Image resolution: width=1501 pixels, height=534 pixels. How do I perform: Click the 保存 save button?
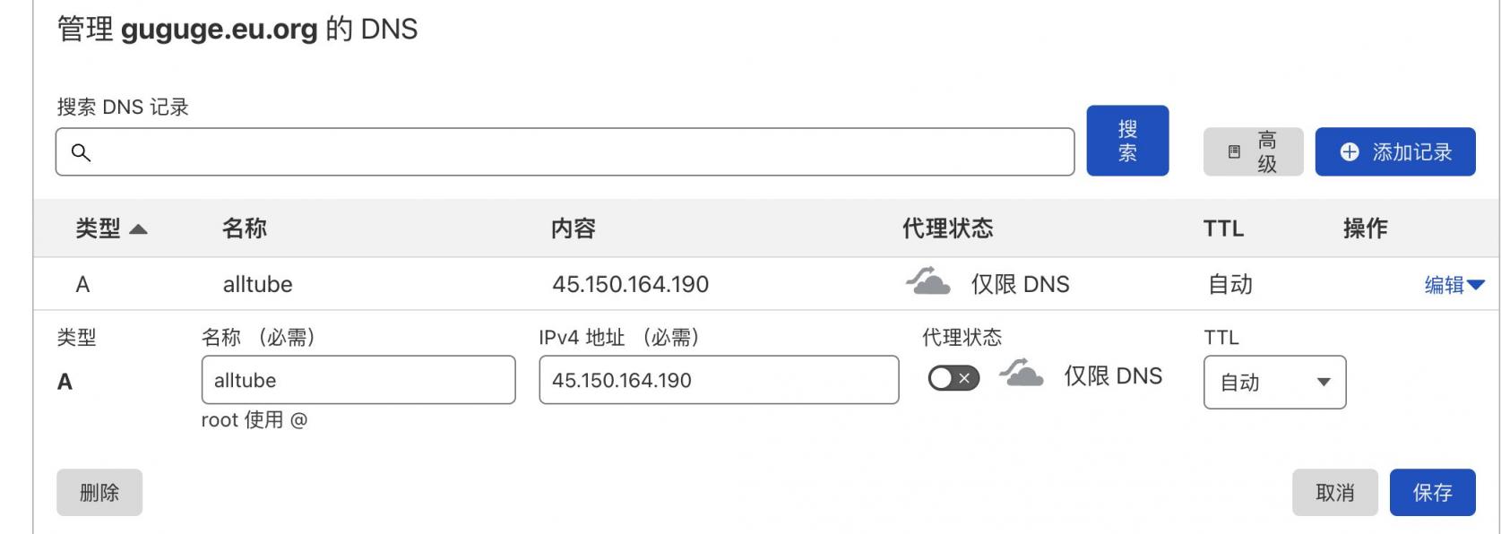(1432, 493)
